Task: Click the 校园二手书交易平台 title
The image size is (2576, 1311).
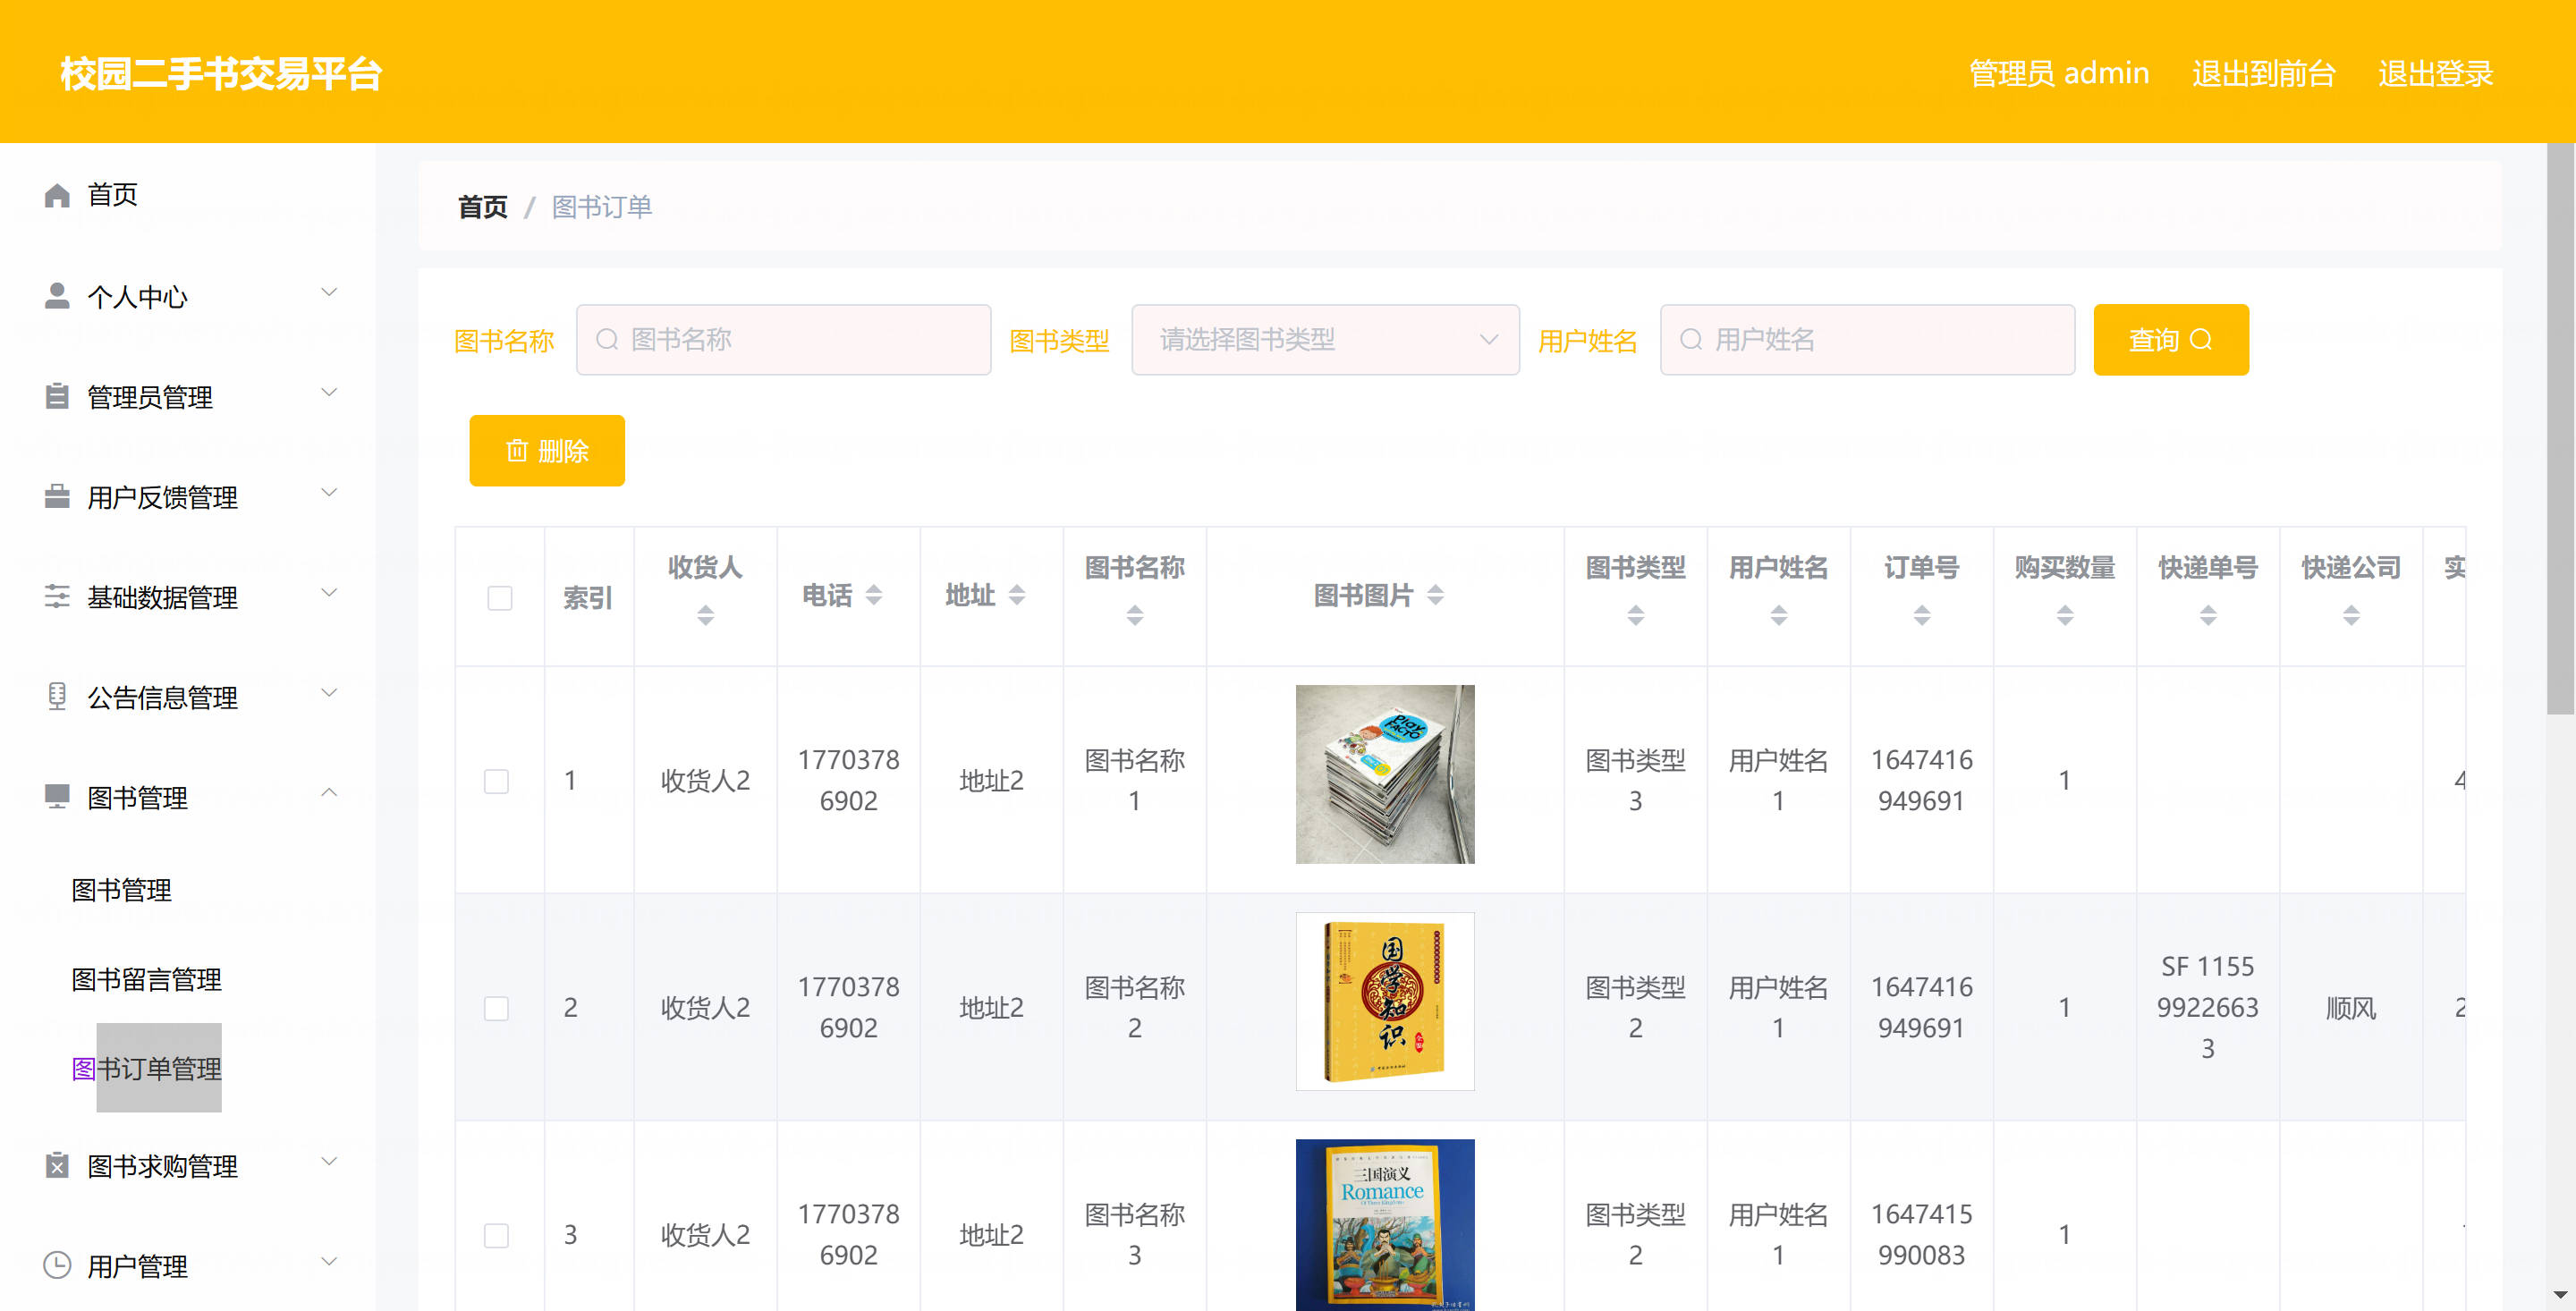Action: pyautogui.click(x=221, y=73)
